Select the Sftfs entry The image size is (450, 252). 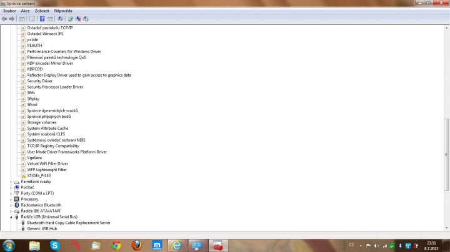31,92
